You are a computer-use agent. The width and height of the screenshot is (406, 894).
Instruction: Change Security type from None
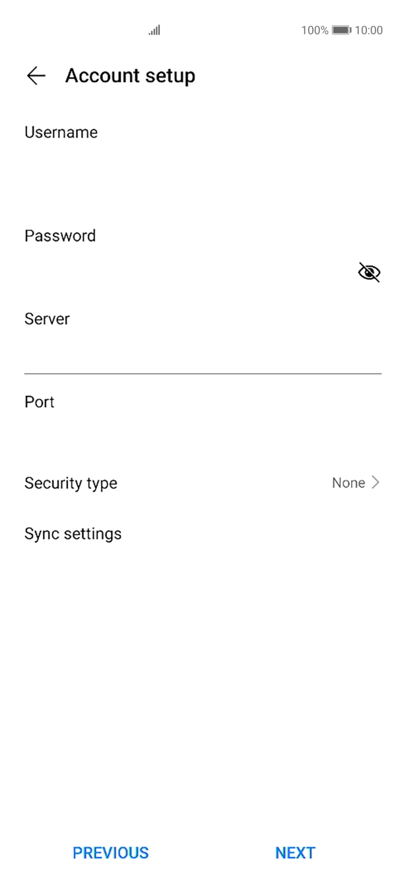[x=349, y=483]
